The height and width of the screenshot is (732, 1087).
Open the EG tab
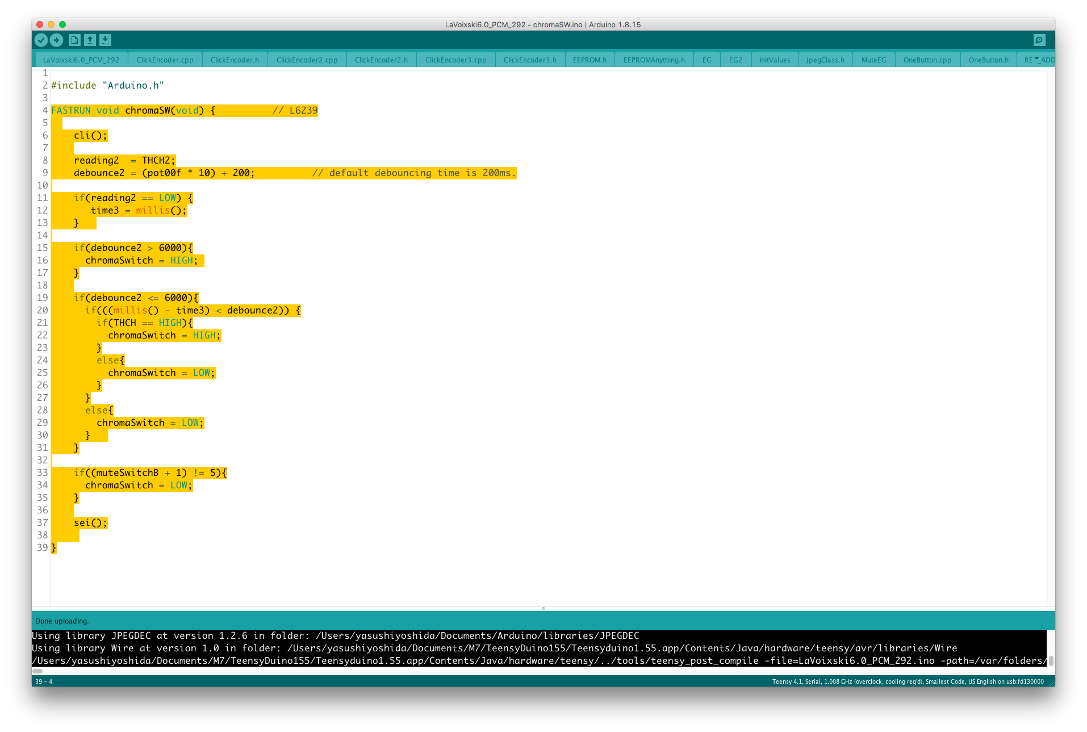(706, 60)
